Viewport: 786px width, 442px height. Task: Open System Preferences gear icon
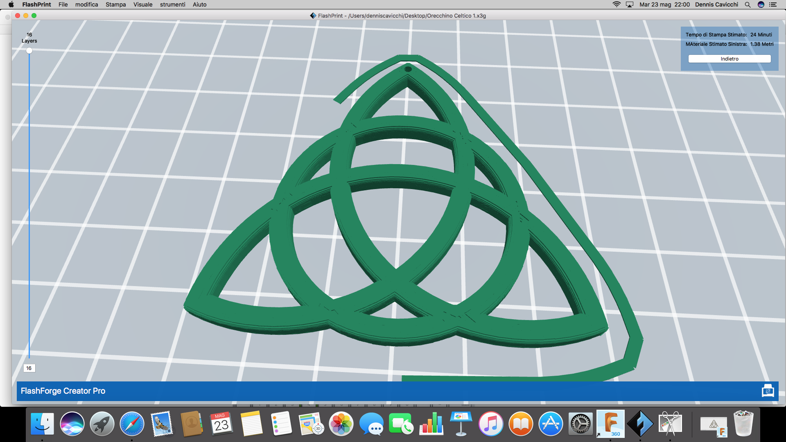(x=580, y=424)
